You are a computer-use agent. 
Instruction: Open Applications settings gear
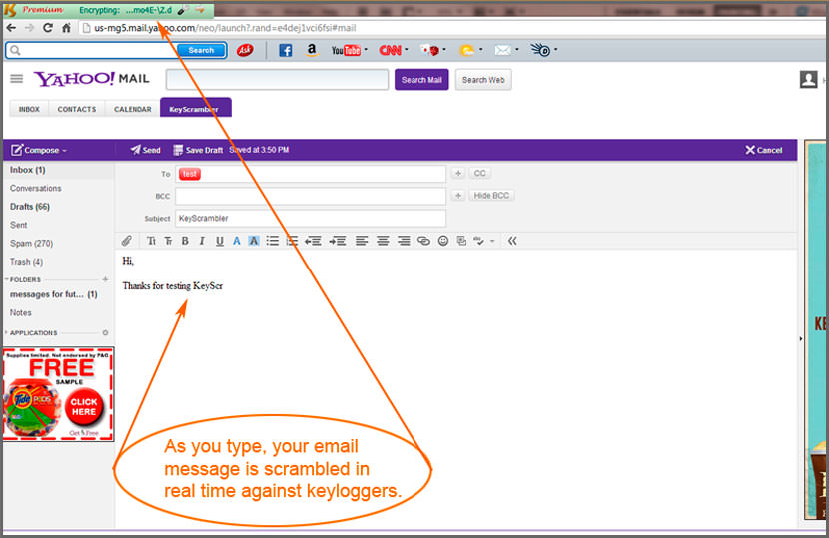[105, 333]
